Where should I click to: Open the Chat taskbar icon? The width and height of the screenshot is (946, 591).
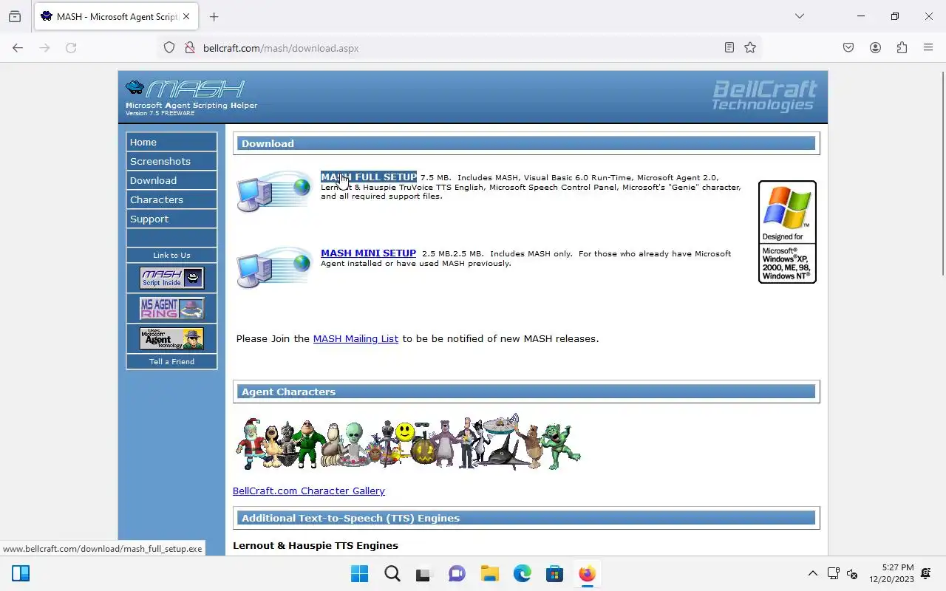457,574
